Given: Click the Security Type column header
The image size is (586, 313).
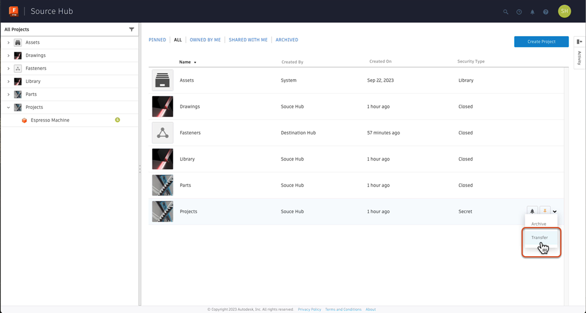Looking at the screenshot, I should [x=471, y=62].
